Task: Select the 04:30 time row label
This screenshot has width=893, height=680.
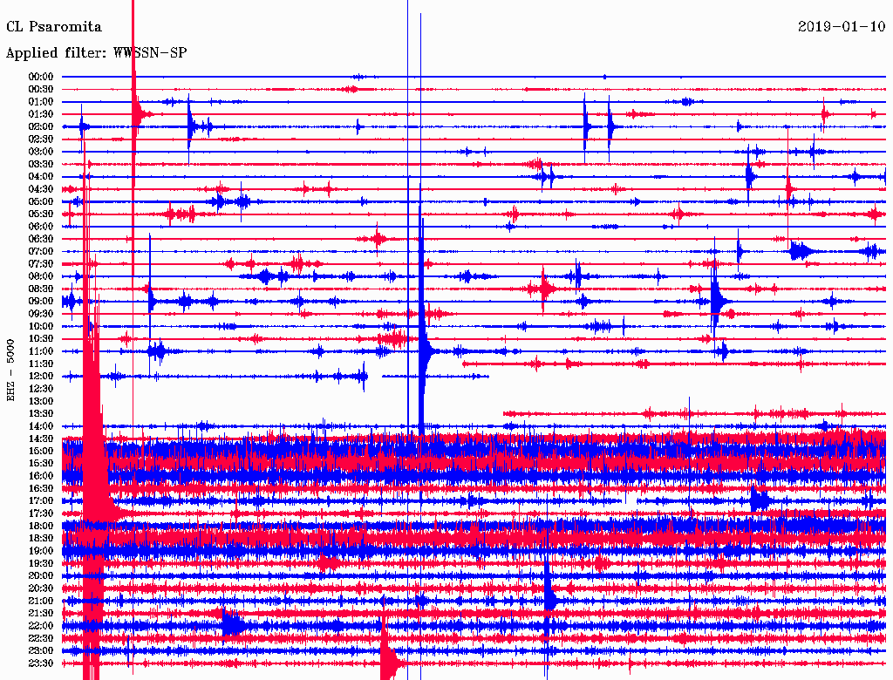Action: [41, 189]
